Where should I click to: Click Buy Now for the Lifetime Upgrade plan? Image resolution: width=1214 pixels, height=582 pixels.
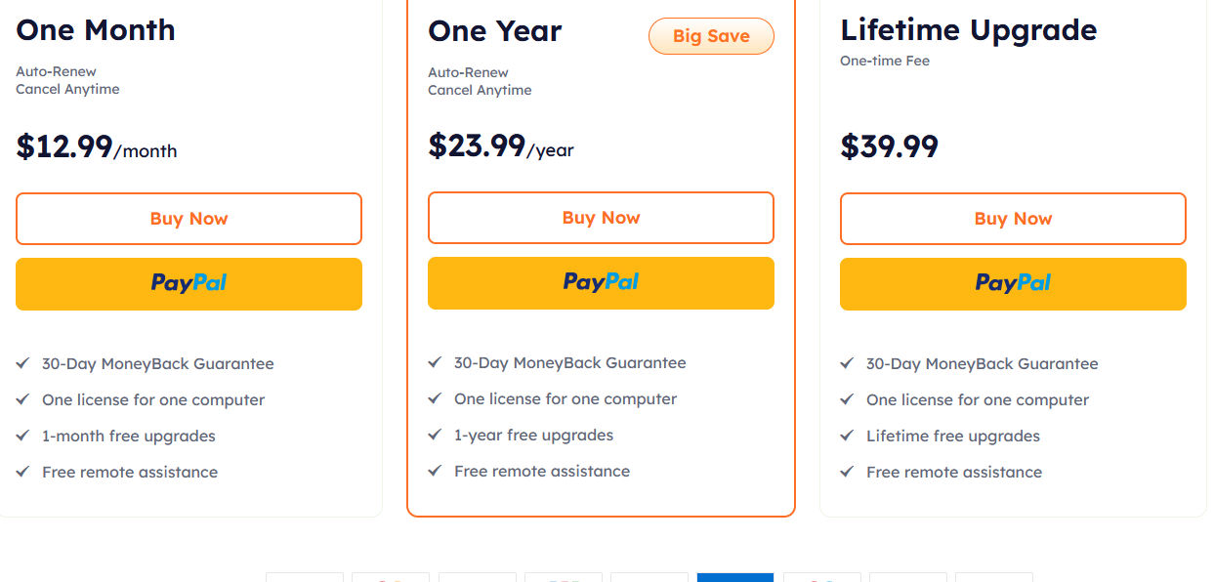[x=1013, y=219]
